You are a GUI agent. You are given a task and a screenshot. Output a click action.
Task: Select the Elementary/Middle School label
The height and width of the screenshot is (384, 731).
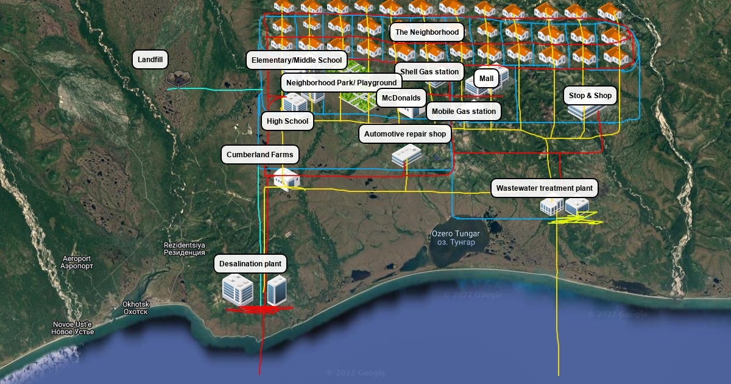(297, 61)
